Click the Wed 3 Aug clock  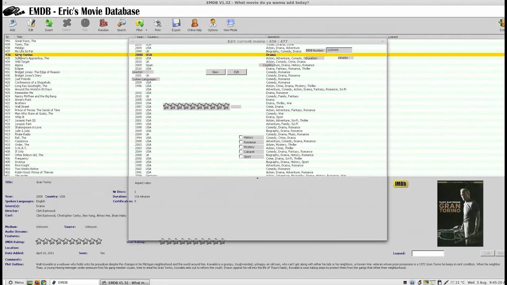pyautogui.click(x=486, y=282)
